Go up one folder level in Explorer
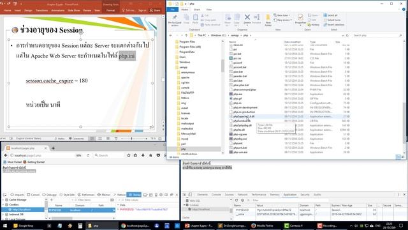 (x=186, y=35)
